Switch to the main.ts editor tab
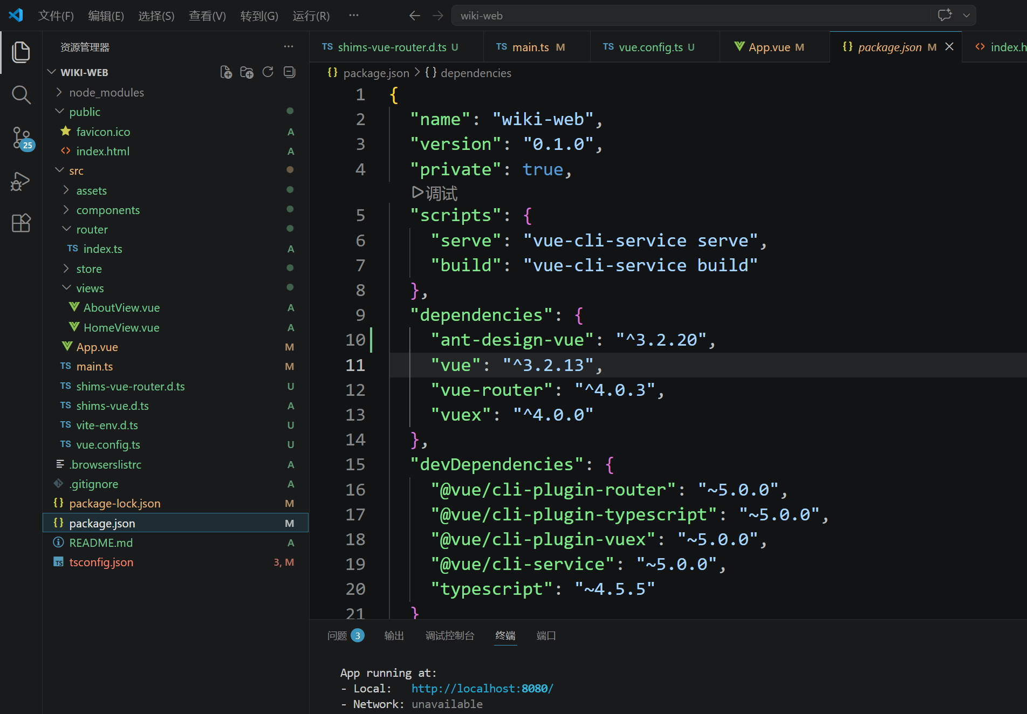The image size is (1027, 714). pos(530,47)
